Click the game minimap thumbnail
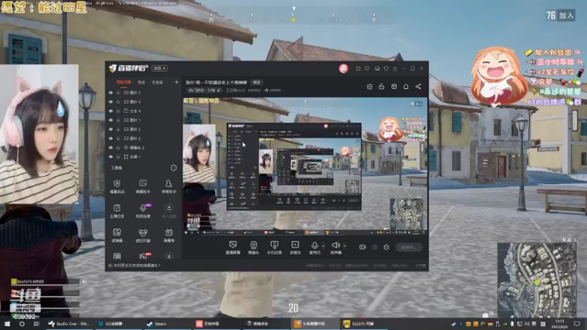Viewport: 587px width, 330px height. 536,280
